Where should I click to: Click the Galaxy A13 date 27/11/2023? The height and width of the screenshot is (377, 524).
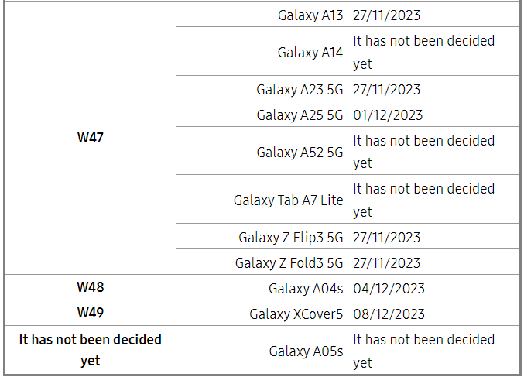pos(433,14)
